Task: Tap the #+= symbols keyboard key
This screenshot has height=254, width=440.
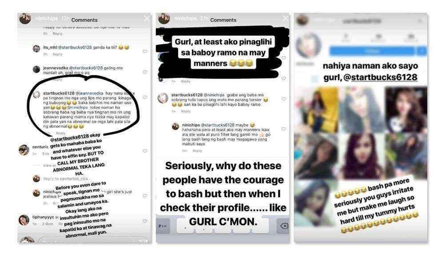Action: 163,226
